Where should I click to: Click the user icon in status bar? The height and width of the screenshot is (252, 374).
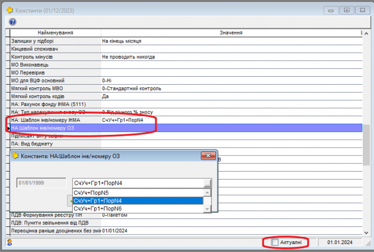pyautogui.click(x=9, y=242)
